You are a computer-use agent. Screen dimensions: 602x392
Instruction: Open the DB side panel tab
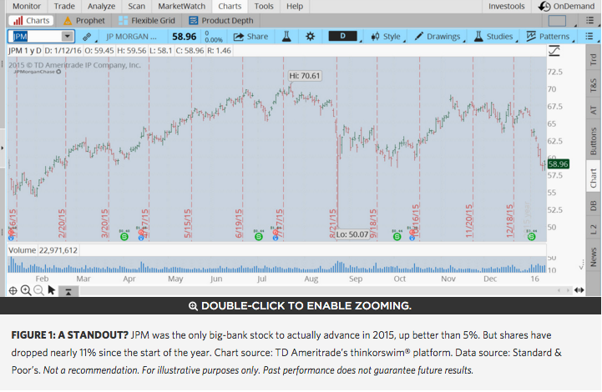(x=594, y=206)
